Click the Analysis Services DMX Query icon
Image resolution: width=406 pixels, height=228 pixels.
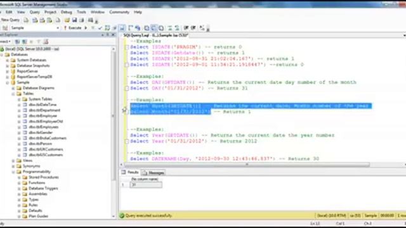pos(42,20)
